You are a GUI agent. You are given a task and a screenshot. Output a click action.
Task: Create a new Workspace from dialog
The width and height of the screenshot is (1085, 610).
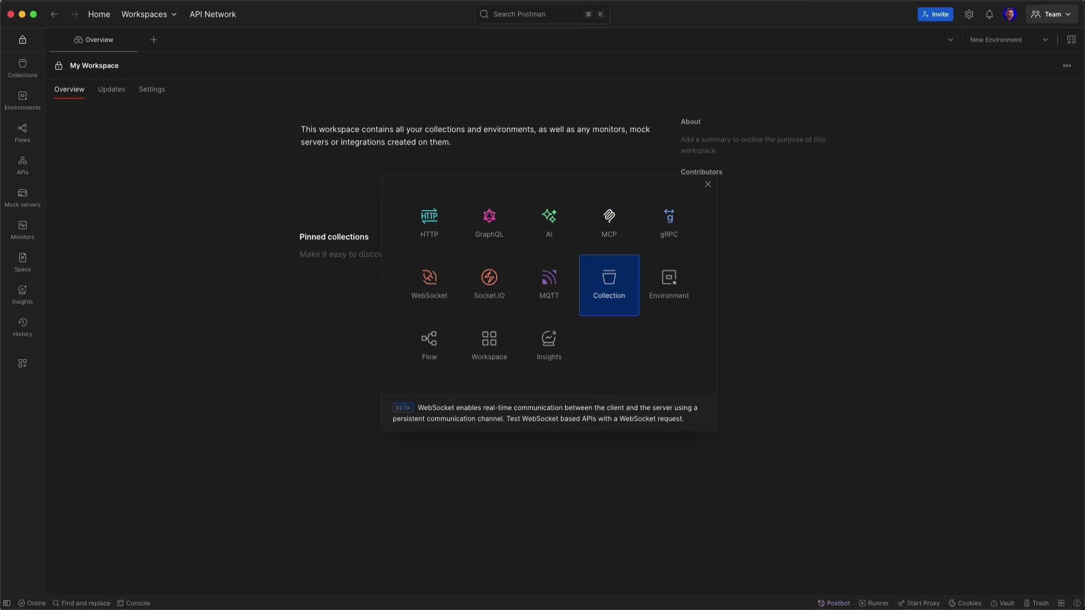pos(489,346)
